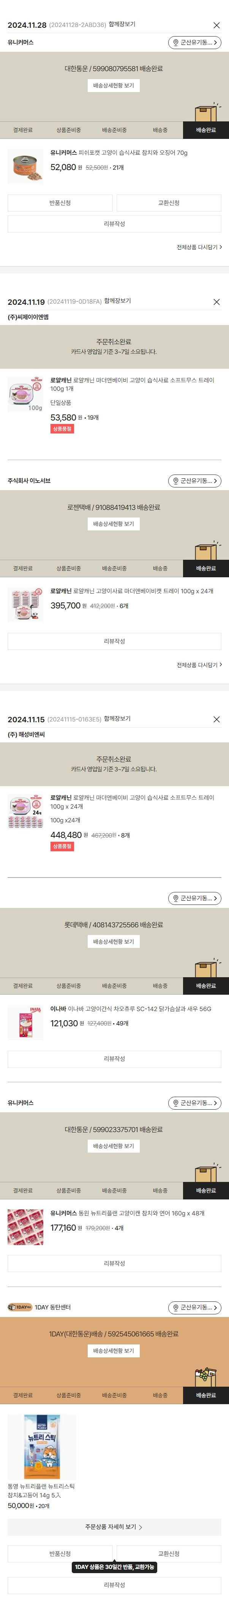Viewport: 229px width, 1599px height.
Task: Tap the delivery box illustration for 로젠택배 shipment
Action: [x=205, y=551]
